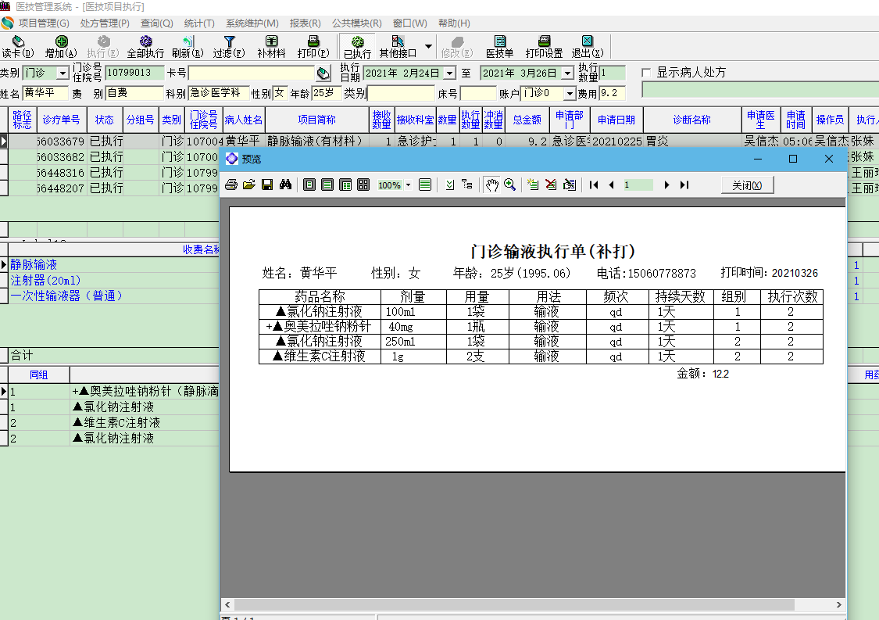
Task: Select row with 诊疗单号 56033682
Action: click(x=109, y=157)
